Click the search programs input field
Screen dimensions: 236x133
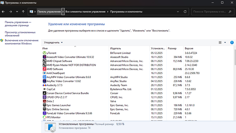tap(209, 12)
